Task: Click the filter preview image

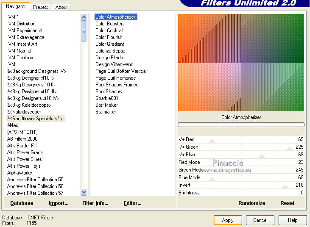Action: 241,63
